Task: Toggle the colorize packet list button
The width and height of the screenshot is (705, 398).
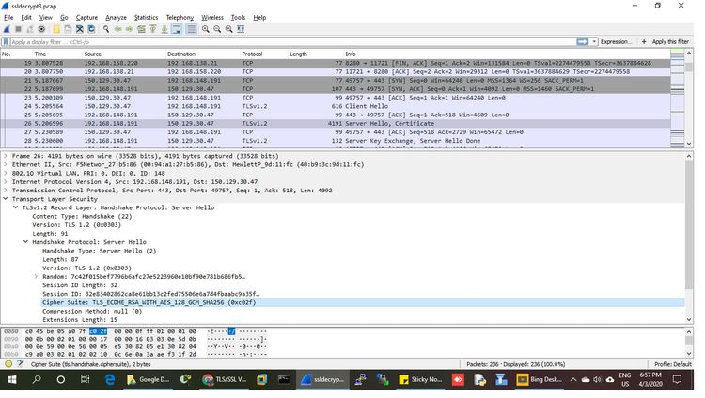Action: pyautogui.click(x=190, y=29)
